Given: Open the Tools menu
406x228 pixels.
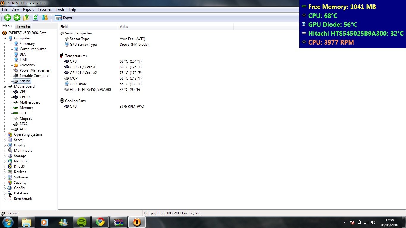Looking at the screenshot, I should (60, 9).
